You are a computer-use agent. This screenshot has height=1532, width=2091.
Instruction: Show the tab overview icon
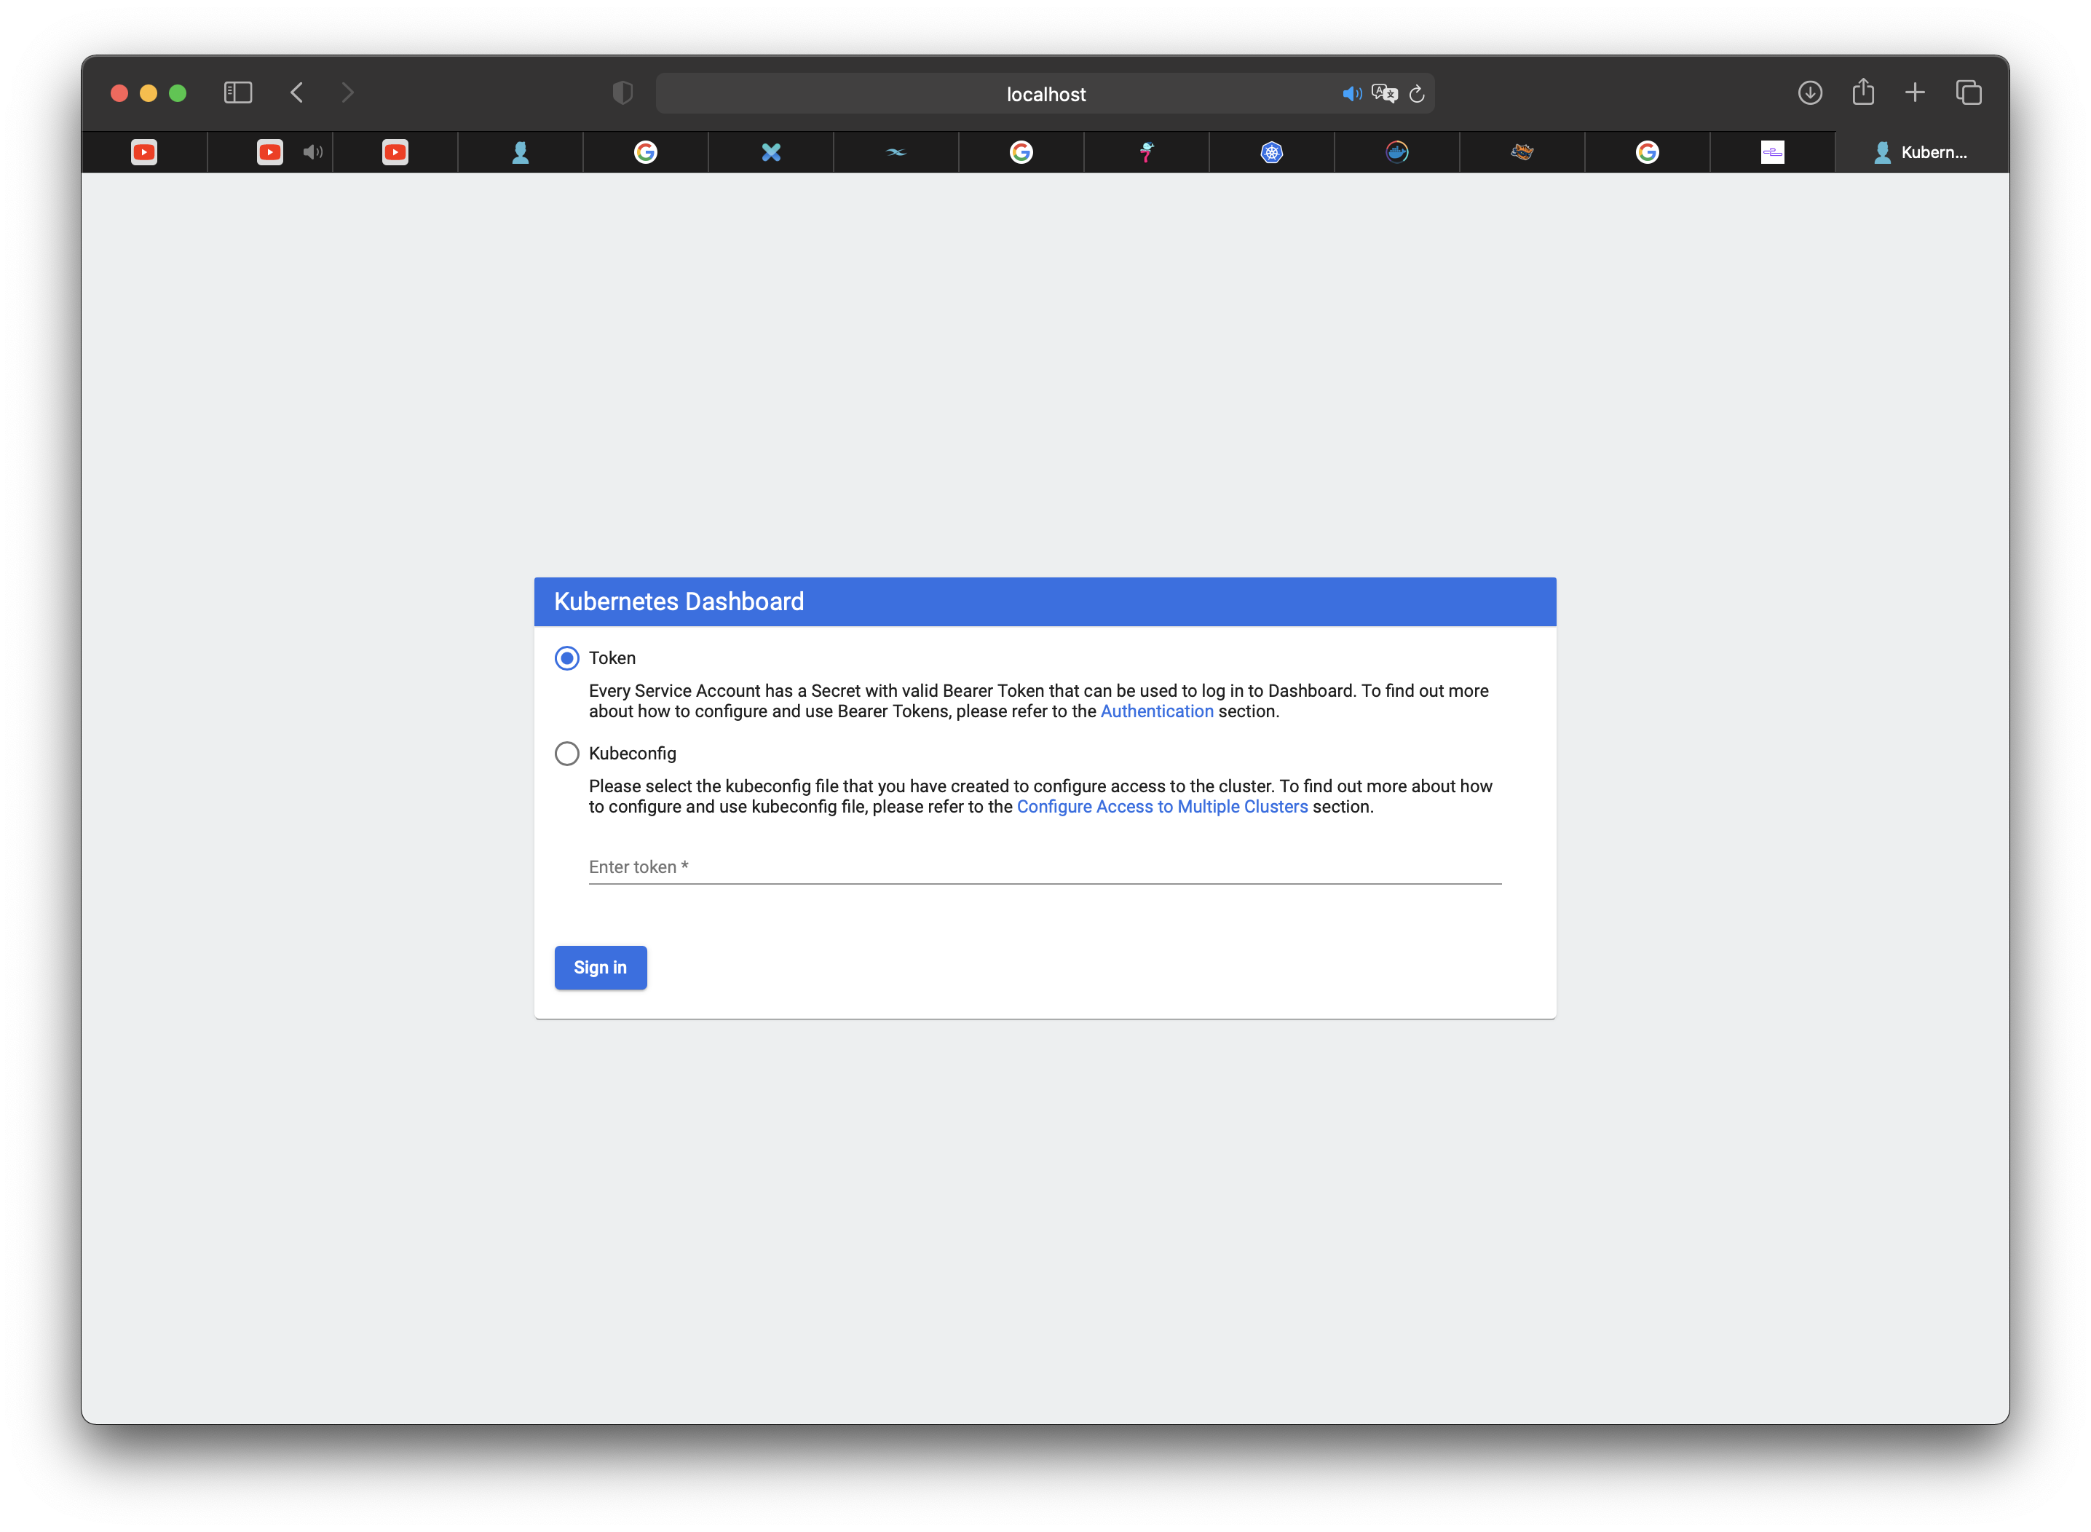point(1969,92)
